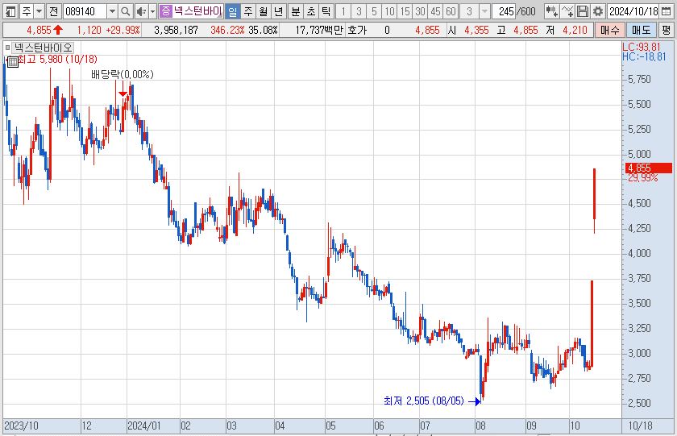Click the stock name 넥스턴바이 field
677x436 pixels.
[197, 11]
